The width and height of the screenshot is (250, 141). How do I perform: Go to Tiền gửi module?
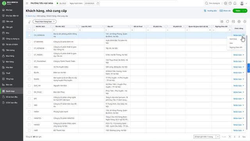[9, 27]
